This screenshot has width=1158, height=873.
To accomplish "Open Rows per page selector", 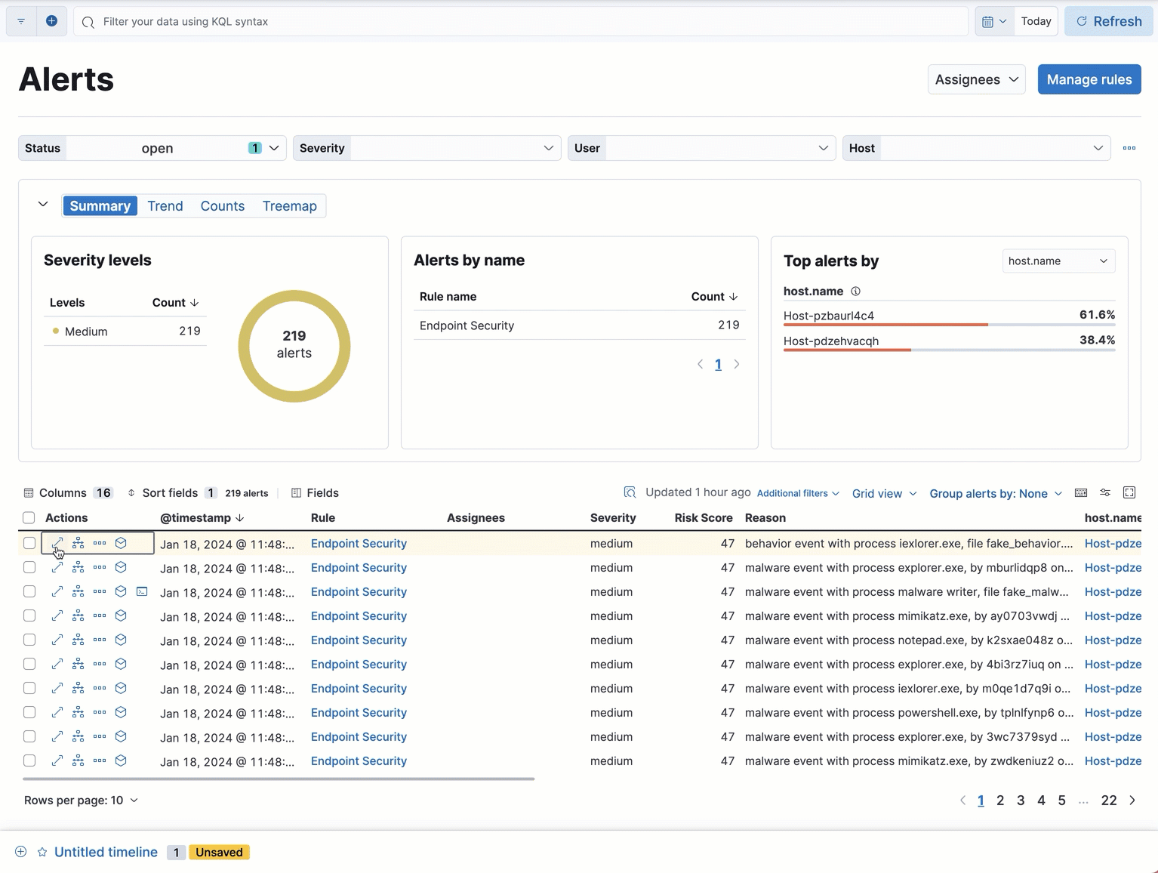I will pyautogui.click(x=81, y=801).
